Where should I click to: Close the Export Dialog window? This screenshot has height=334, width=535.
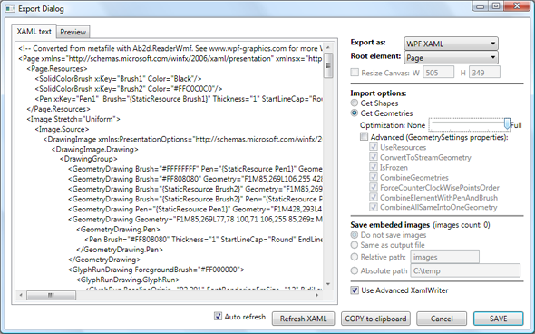[x=517, y=6]
